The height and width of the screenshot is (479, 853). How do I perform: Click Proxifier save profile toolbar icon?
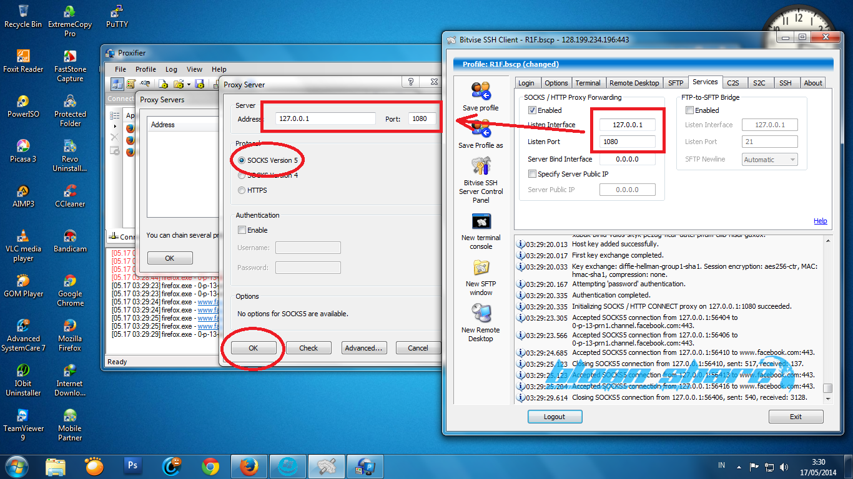200,84
